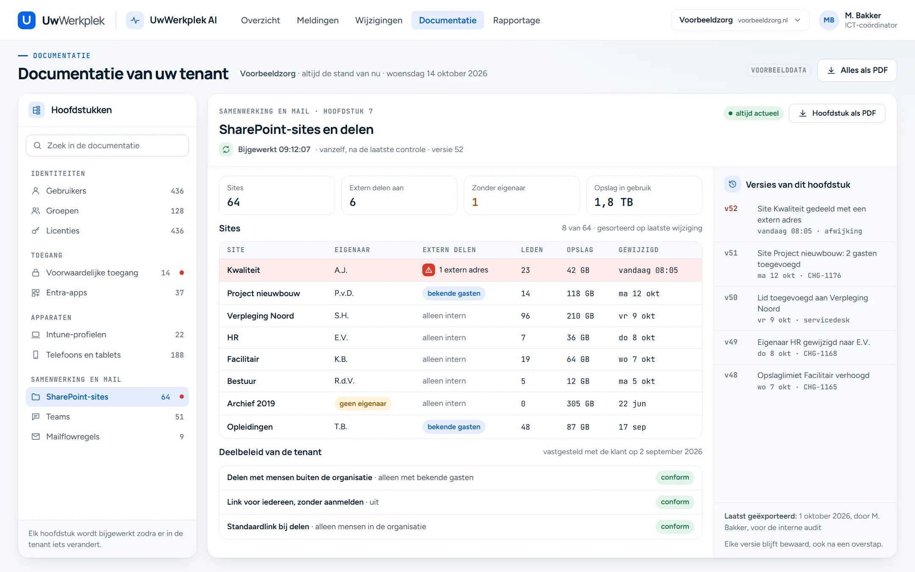This screenshot has height=572, width=915.
Task: Click the padlock icon for Voorwaardelijke toegang
Action: 36,272
